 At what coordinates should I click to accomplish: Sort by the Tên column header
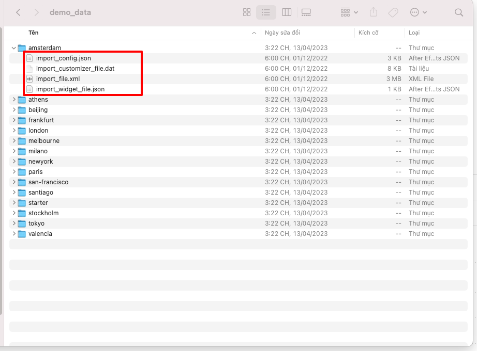click(x=34, y=33)
